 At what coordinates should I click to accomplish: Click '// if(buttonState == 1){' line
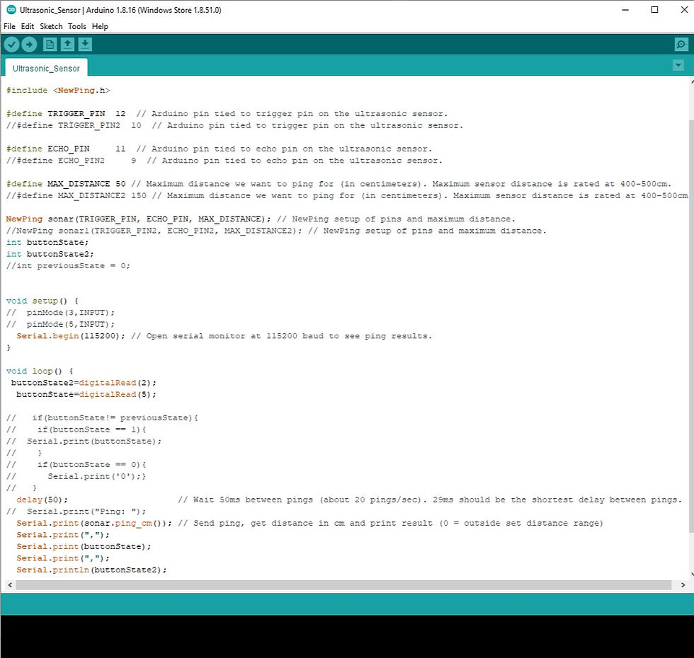tap(76, 429)
